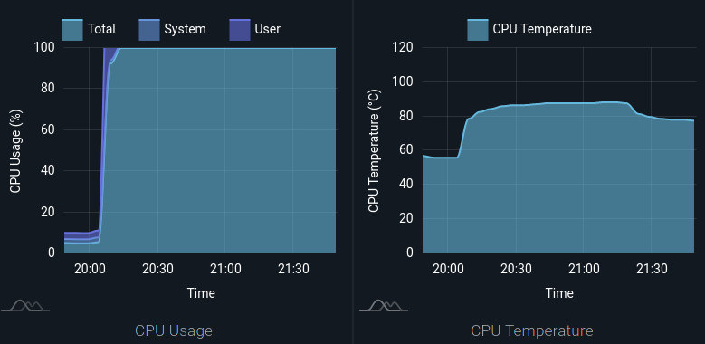Click the 20:30 tick on CPU Usage chart
This screenshot has height=344, width=705.
tap(157, 270)
